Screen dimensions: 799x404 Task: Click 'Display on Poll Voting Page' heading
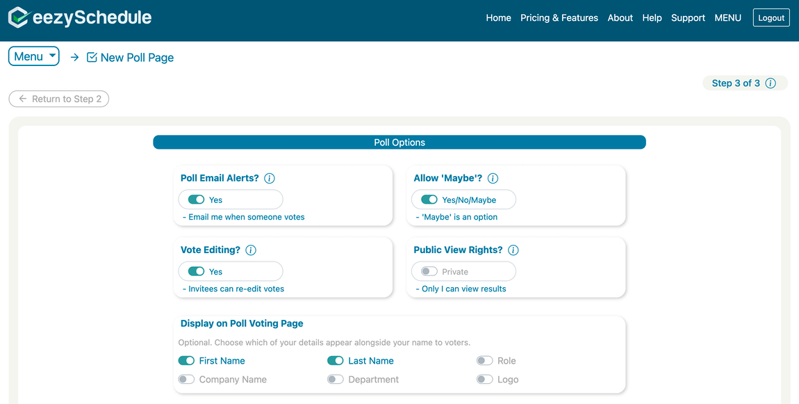(242, 323)
